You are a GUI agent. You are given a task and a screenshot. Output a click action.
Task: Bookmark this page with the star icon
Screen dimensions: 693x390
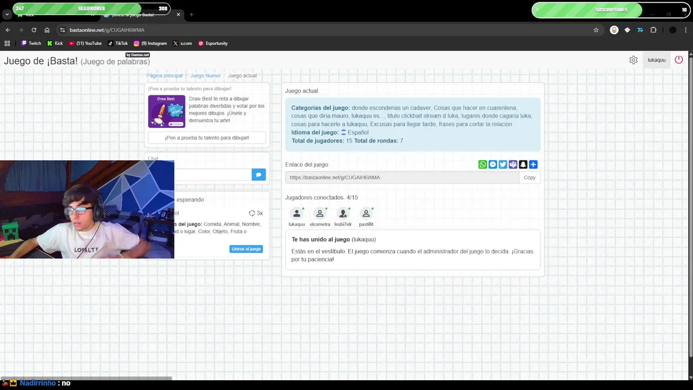point(596,30)
